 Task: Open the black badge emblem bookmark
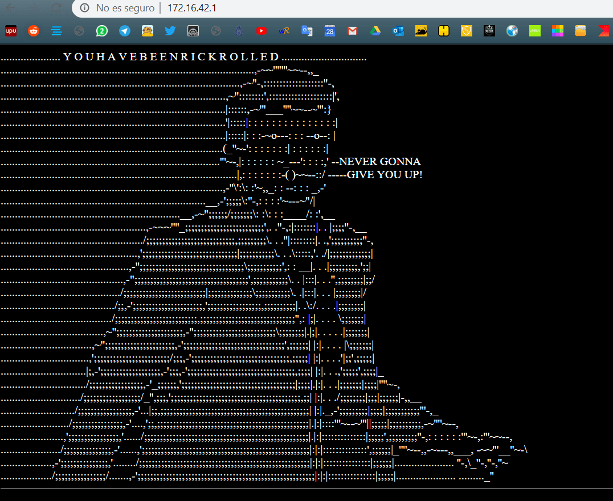(x=489, y=31)
